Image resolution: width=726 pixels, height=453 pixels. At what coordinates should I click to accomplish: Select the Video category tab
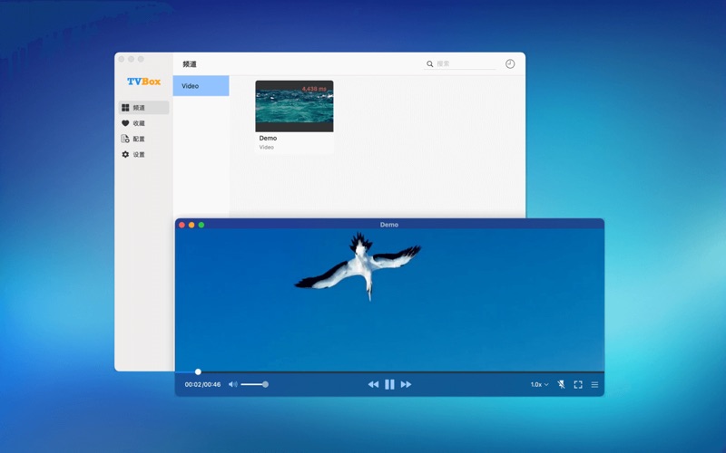[201, 86]
